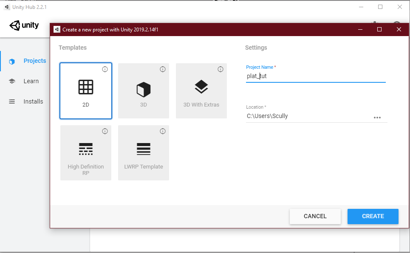
Task: Open the Projects tab in Unity Hub
Action: (35, 61)
